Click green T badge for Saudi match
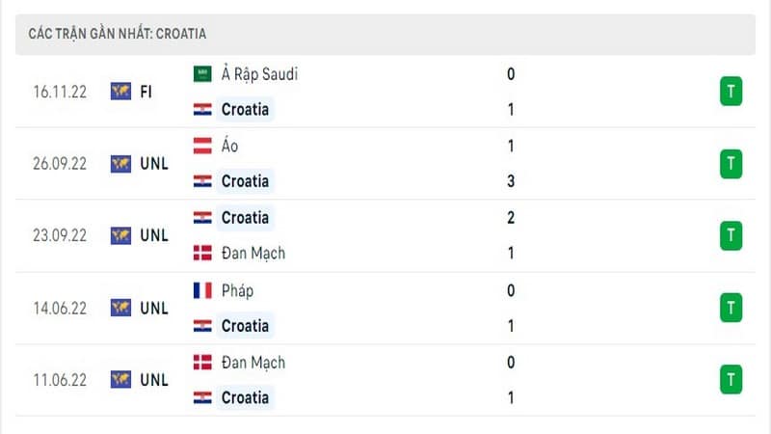Viewport: 771px width, 434px height. coord(731,91)
